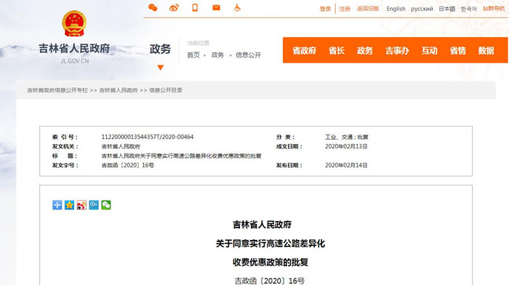Screen dimensions: 509x285
Task: Open the 省情 menu item
Action: [x=457, y=51]
